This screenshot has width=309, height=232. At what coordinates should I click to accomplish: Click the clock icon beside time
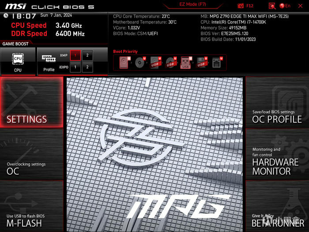click(x=6, y=15)
